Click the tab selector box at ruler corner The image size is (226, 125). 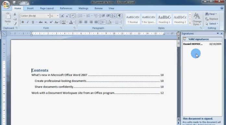pyautogui.click(x=4, y=33)
